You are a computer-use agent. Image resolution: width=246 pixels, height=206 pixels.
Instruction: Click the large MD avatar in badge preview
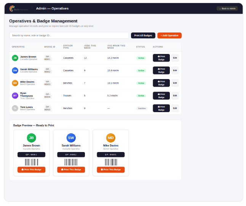click(111, 138)
